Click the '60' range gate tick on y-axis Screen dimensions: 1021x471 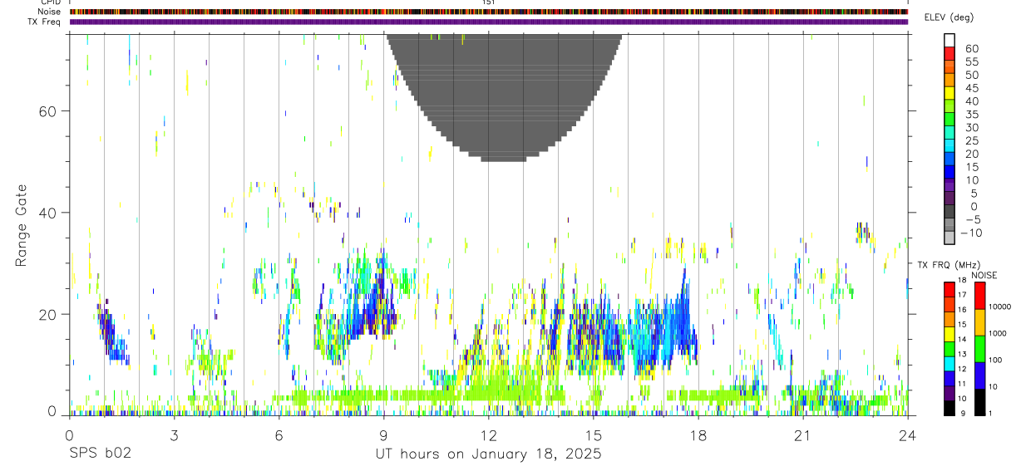pyautogui.click(x=47, y=111)
